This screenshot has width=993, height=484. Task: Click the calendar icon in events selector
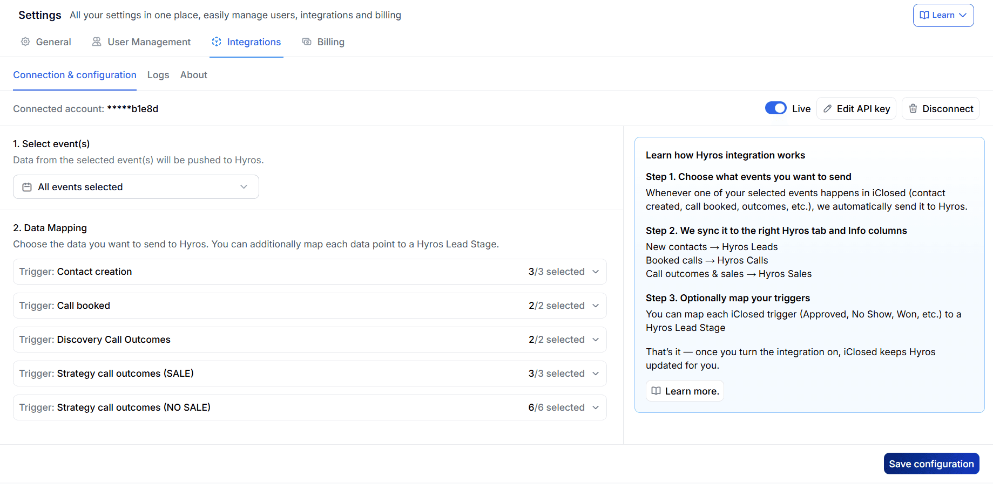click(27, 187)
